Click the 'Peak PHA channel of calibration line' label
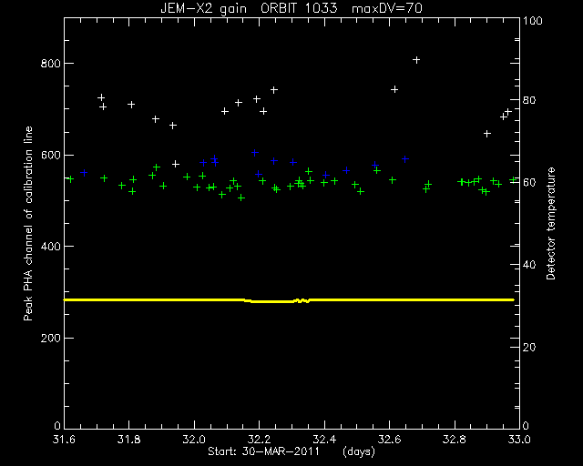Screen dimensions: 583x466 coord(28,223)
